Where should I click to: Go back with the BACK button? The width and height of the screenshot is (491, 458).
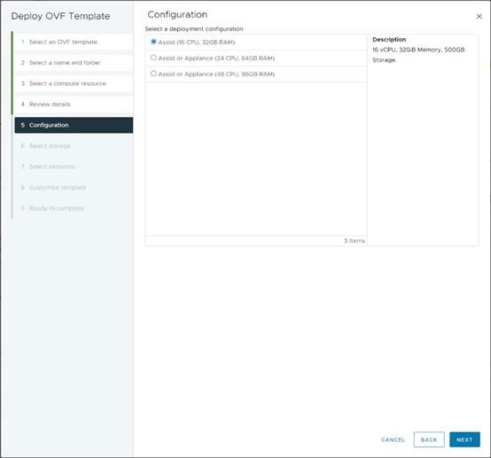pos(429,439)
